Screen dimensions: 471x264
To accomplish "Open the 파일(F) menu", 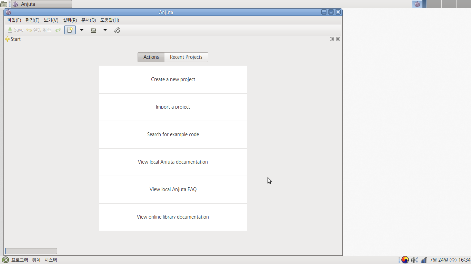I will click(x=14, y=20).
